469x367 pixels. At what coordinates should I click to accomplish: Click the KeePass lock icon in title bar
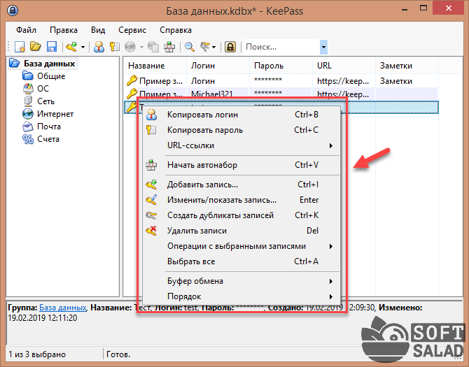(13, 10)
